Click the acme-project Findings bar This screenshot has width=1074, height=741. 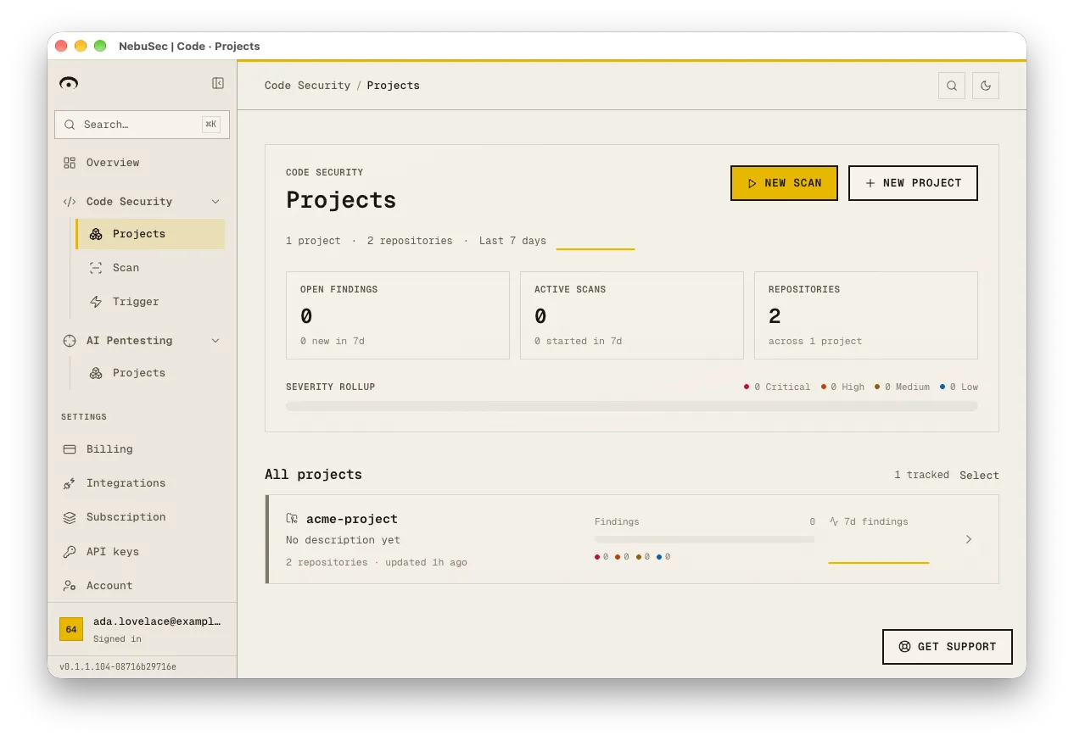coord(705,539)
